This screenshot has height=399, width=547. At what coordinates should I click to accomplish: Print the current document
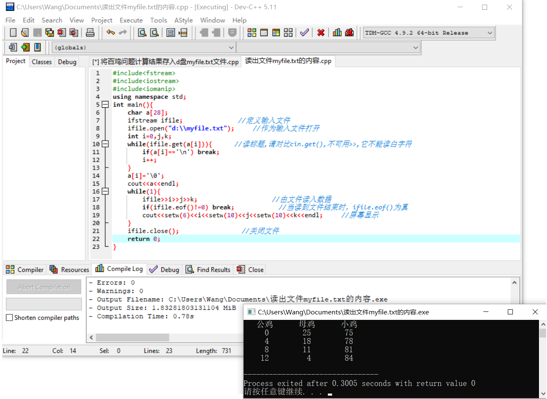(x=90, y=32)
